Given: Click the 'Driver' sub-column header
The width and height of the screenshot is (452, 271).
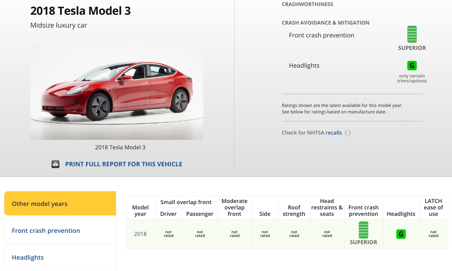Looking at the screenshot, I should 168,214.
